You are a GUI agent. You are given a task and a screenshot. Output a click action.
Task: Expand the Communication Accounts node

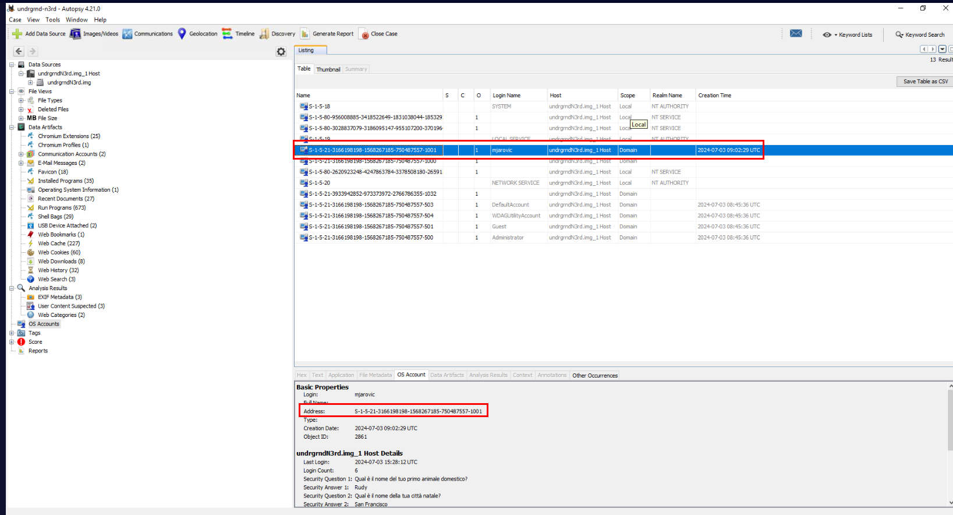(21, 154)
